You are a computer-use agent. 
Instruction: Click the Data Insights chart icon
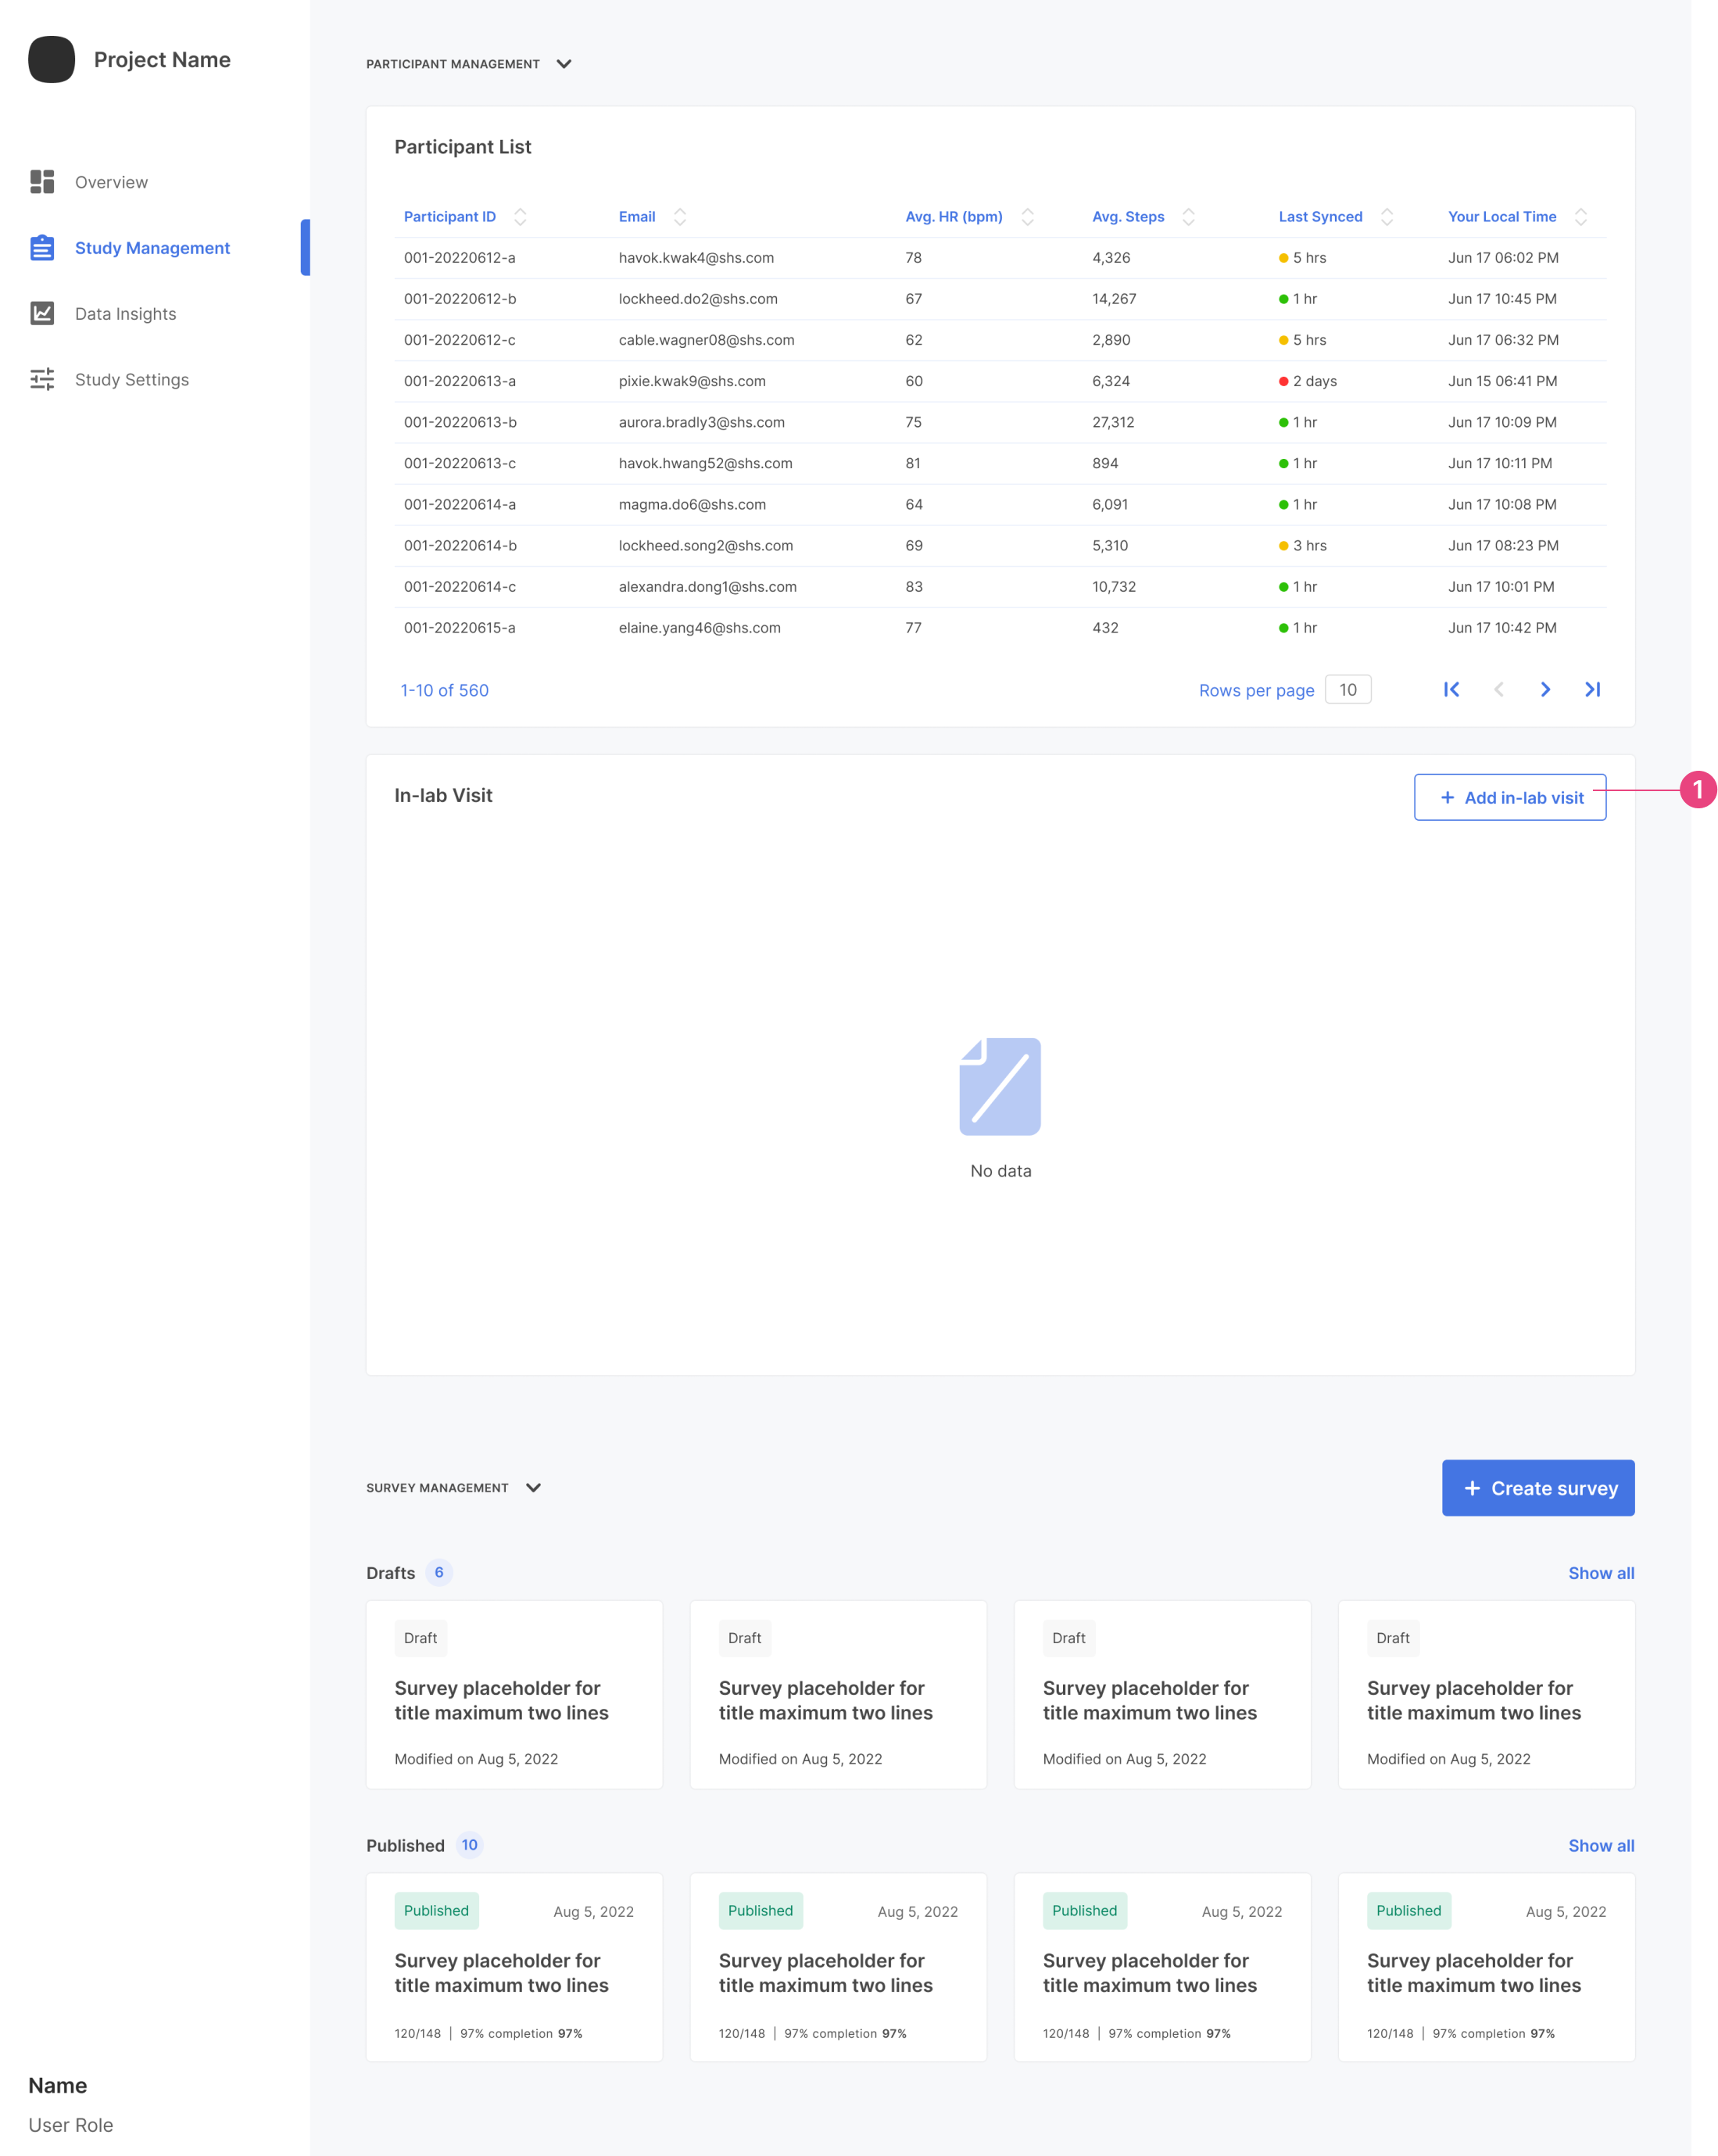(42, 313)
